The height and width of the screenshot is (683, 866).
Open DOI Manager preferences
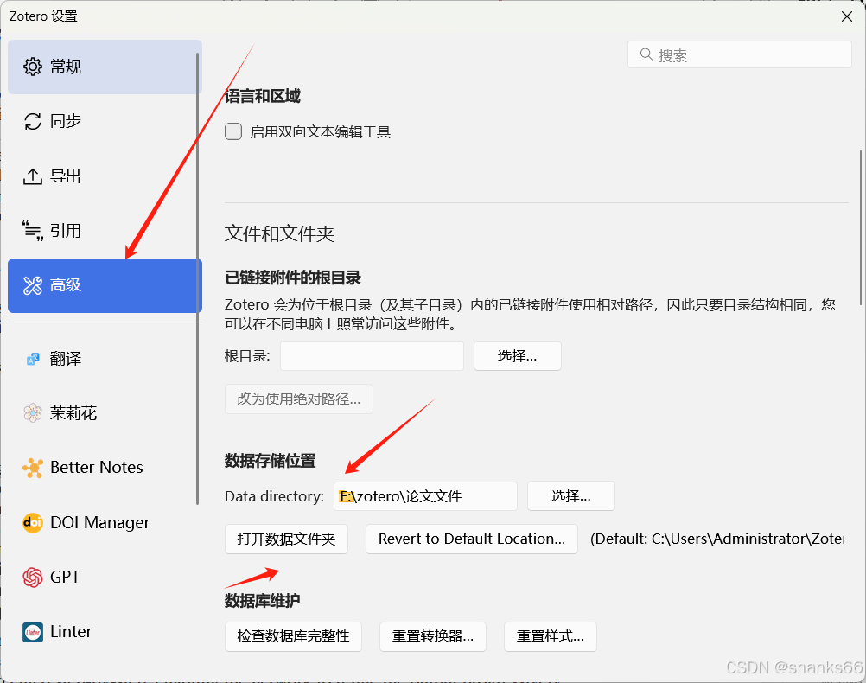pyautogui.click(x=105, y=522)
